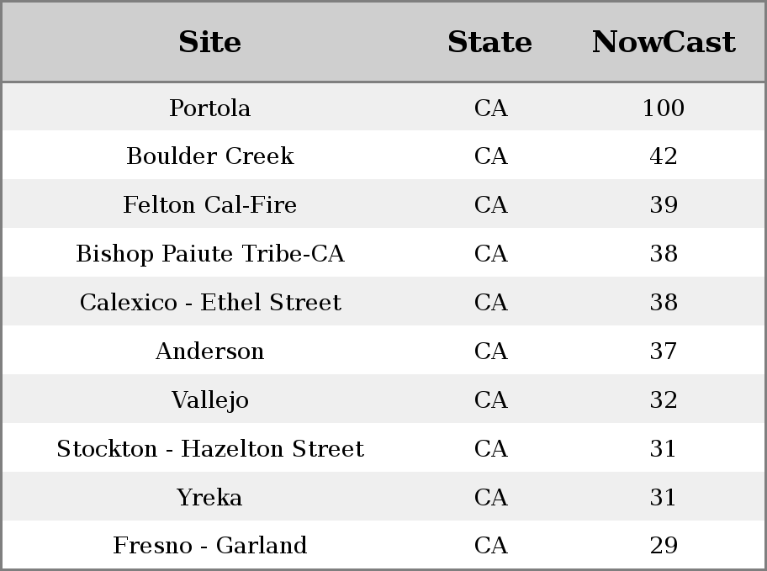Image resolution: width=767 pixels, height=571 pixels.
Task: Select Felton Cal-Fire's NowCast value 39
Action: [x=664, y=204]
